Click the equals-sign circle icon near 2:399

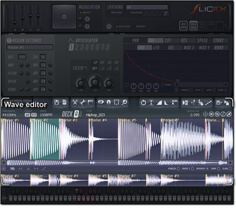pos(211,114)
